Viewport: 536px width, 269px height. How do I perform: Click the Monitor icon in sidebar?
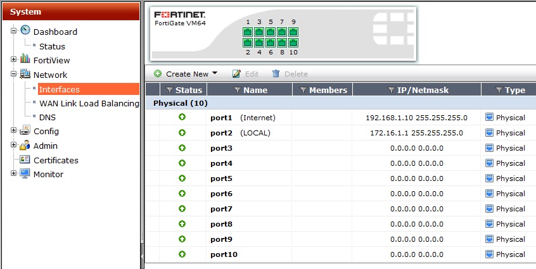25,174
